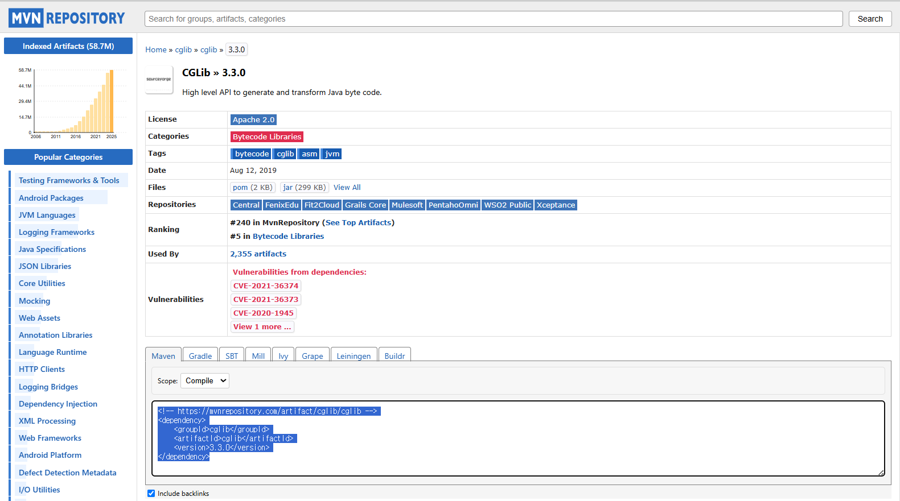This screenshot has height=501, width=900.
Task: Open the WSO2 Public repository link
Action: click(x=507, y=205)
